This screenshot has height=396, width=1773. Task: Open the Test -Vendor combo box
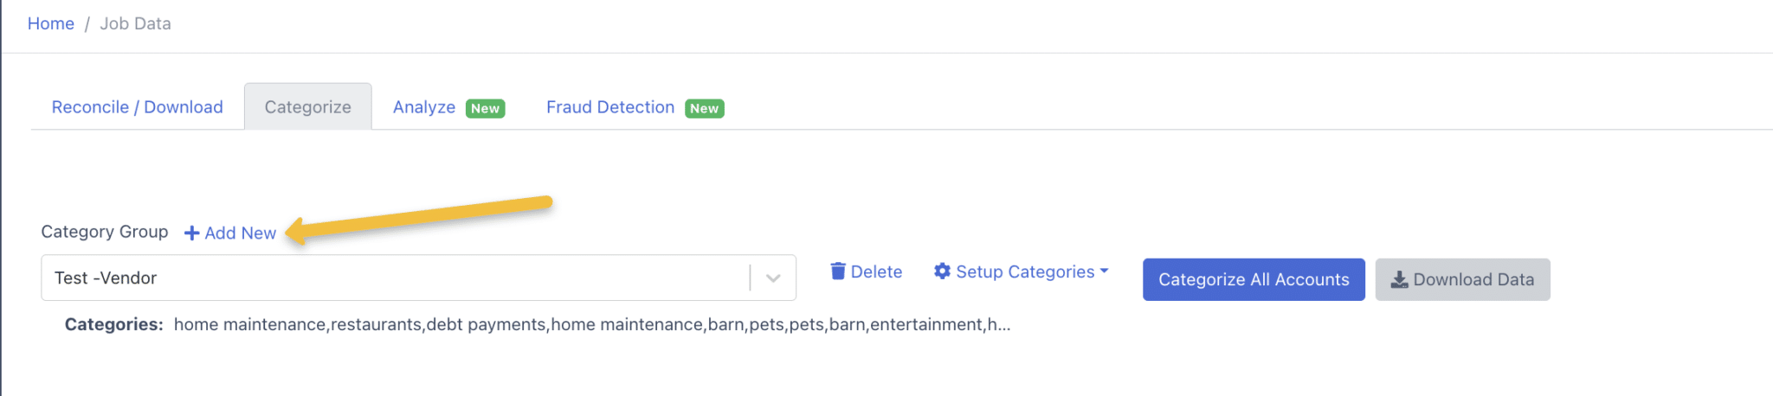coord(418,278)
